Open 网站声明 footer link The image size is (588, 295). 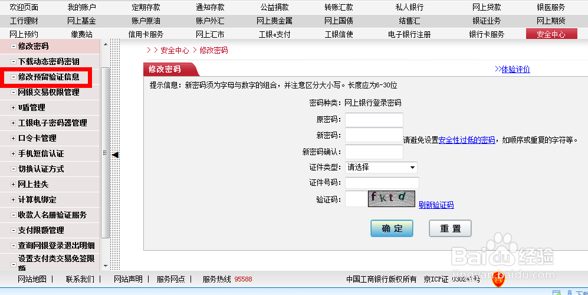[x=128, y=279]
